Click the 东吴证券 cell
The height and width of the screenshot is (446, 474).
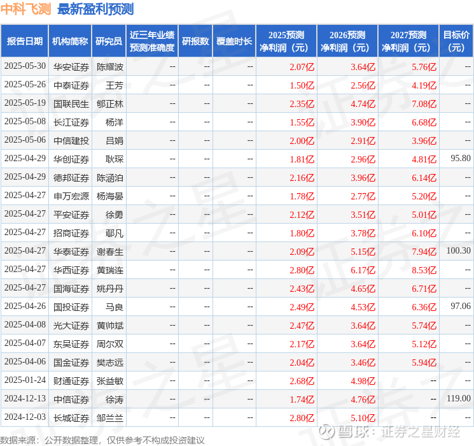[x=71, y=344]
